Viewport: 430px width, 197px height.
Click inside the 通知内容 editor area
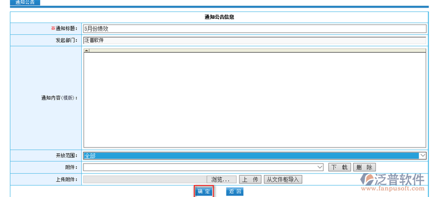coord(255,100)
